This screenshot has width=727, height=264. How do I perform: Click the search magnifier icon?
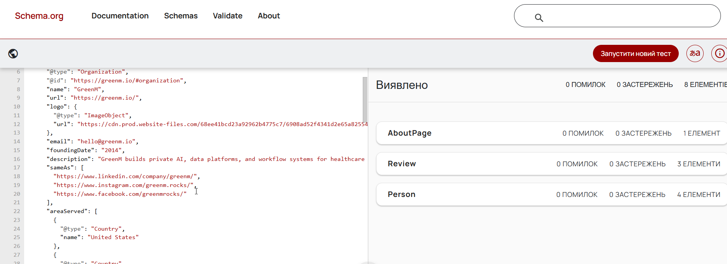[x=539, y=18]
